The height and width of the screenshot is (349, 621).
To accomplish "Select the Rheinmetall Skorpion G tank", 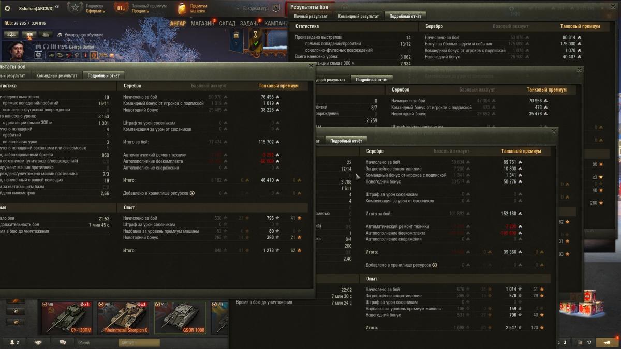I will click(123, 318).
